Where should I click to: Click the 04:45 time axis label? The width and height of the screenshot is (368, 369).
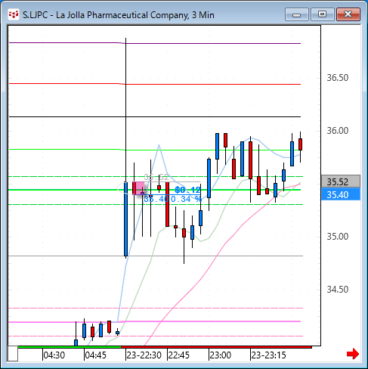[x=96, y=355]
